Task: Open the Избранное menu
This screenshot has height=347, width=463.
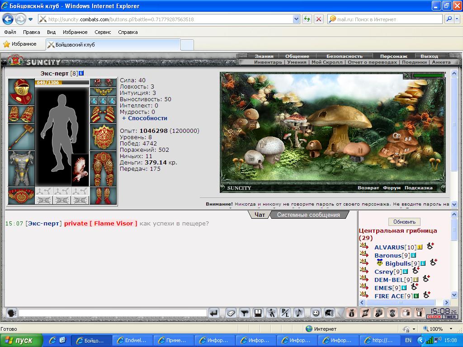Action: click(75, 32)
